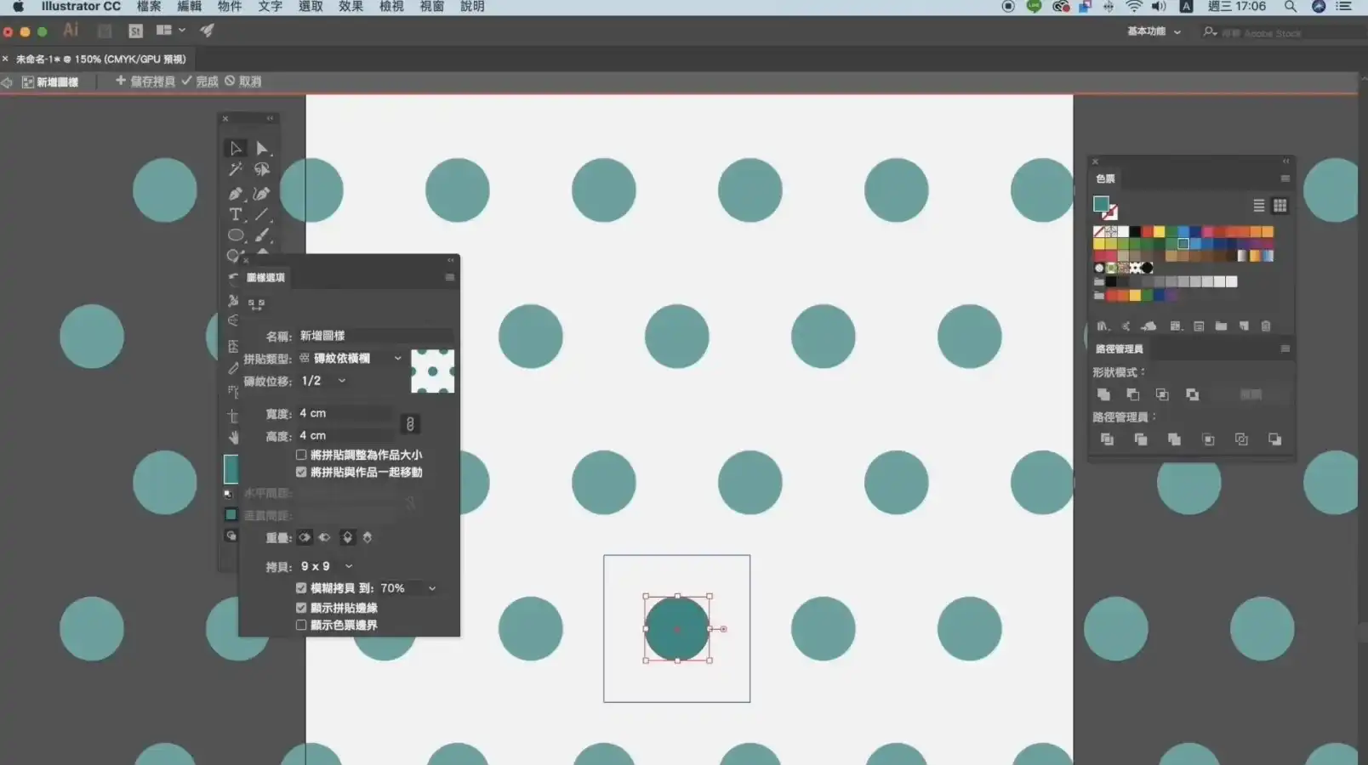This screenshot has height=765, width=1368.
Task: Select the black color swatch
Action: click(1135, 231)
